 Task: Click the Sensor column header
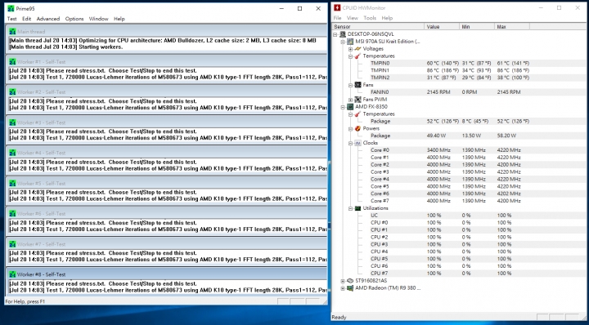(x=379, y=27)
